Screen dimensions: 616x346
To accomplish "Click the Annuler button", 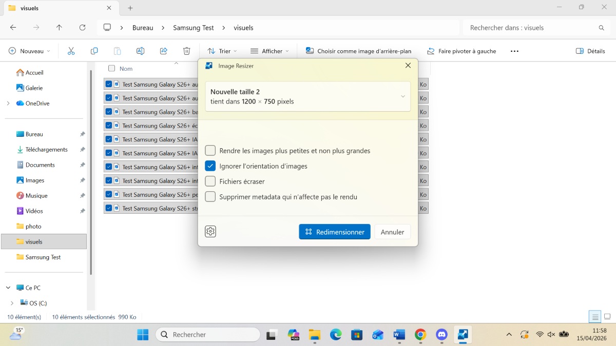I will coord(392,232).
